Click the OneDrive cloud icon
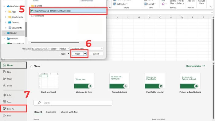215x121 pixels. [8, 6]
